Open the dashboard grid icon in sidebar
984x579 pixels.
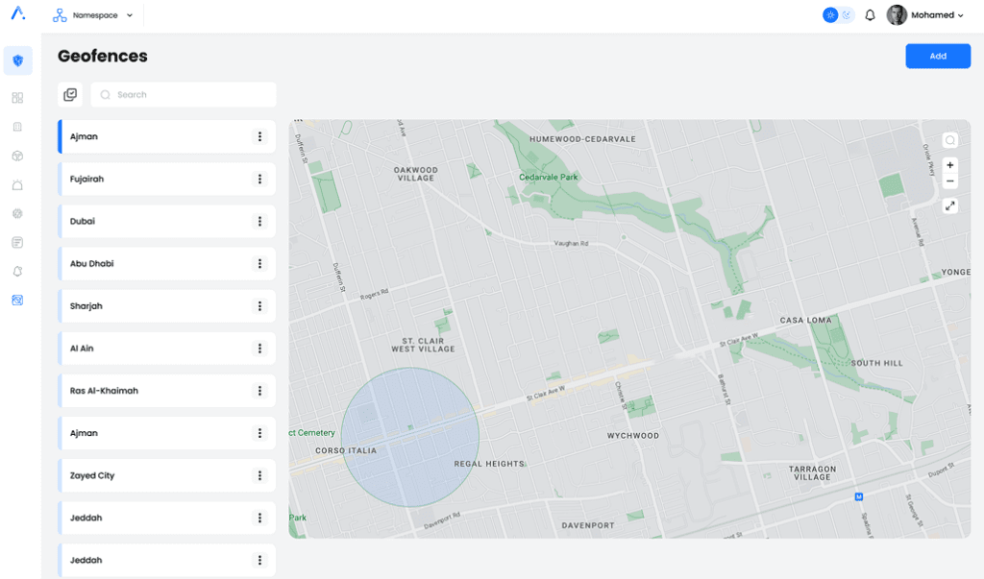[x=17, y=98]
